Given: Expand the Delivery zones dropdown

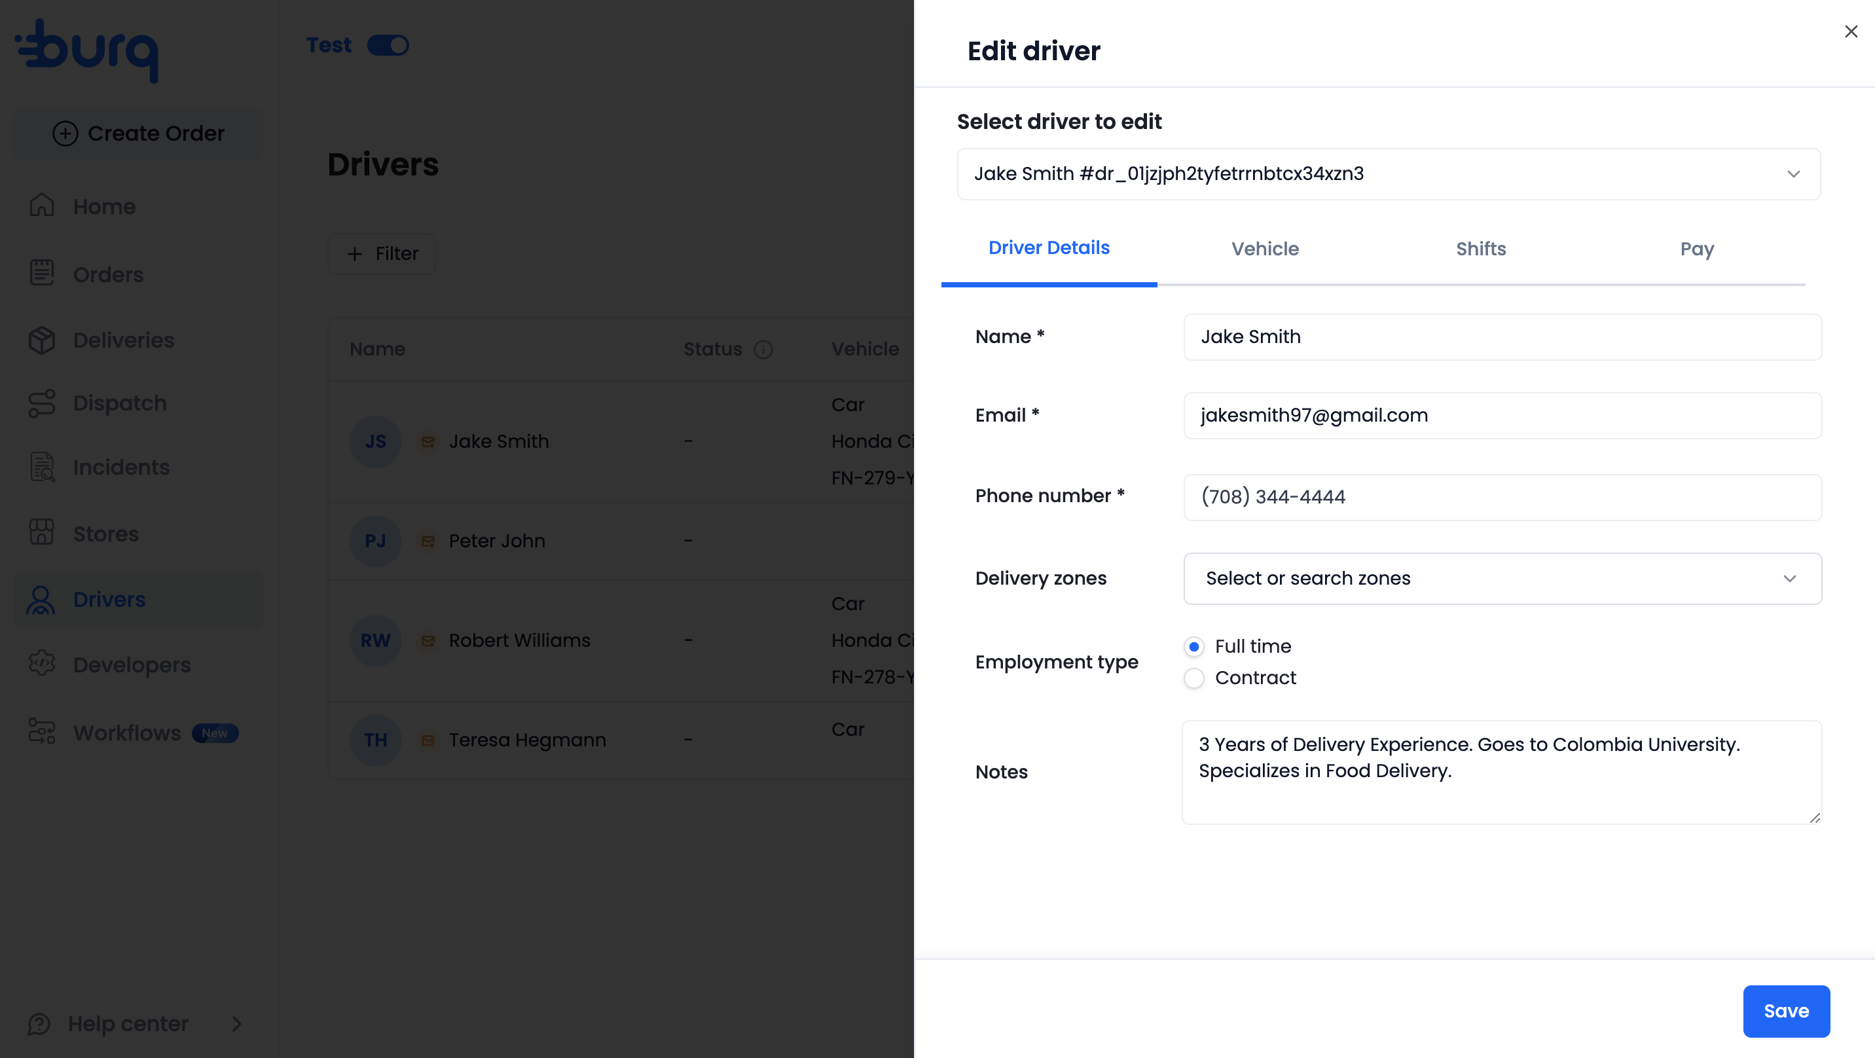Looking at the screenshot, I should point(1502,578).
